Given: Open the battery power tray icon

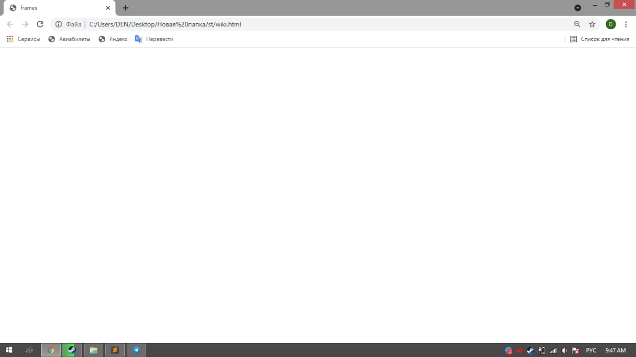Looking at the screenshot, I should pyautogui.click(x=542, y=351).
